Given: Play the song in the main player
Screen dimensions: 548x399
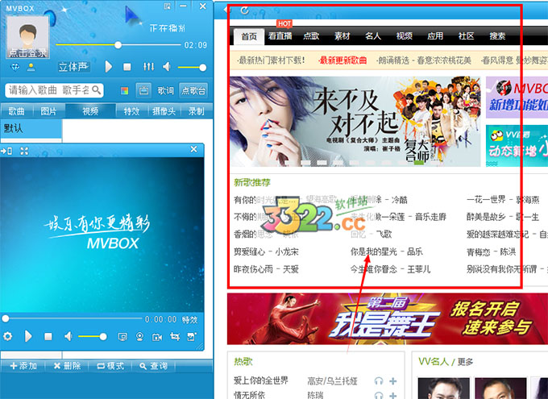Looking at the screenshot, I should [x=109, y=66].
